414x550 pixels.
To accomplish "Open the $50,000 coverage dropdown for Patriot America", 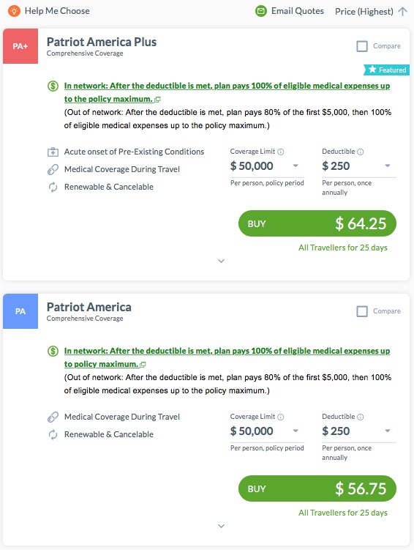I will click(267, 431).
